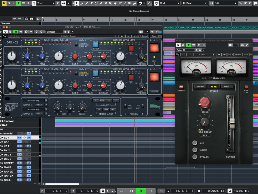Enable the NOISE button on NLS Channel

click(195, 150)
